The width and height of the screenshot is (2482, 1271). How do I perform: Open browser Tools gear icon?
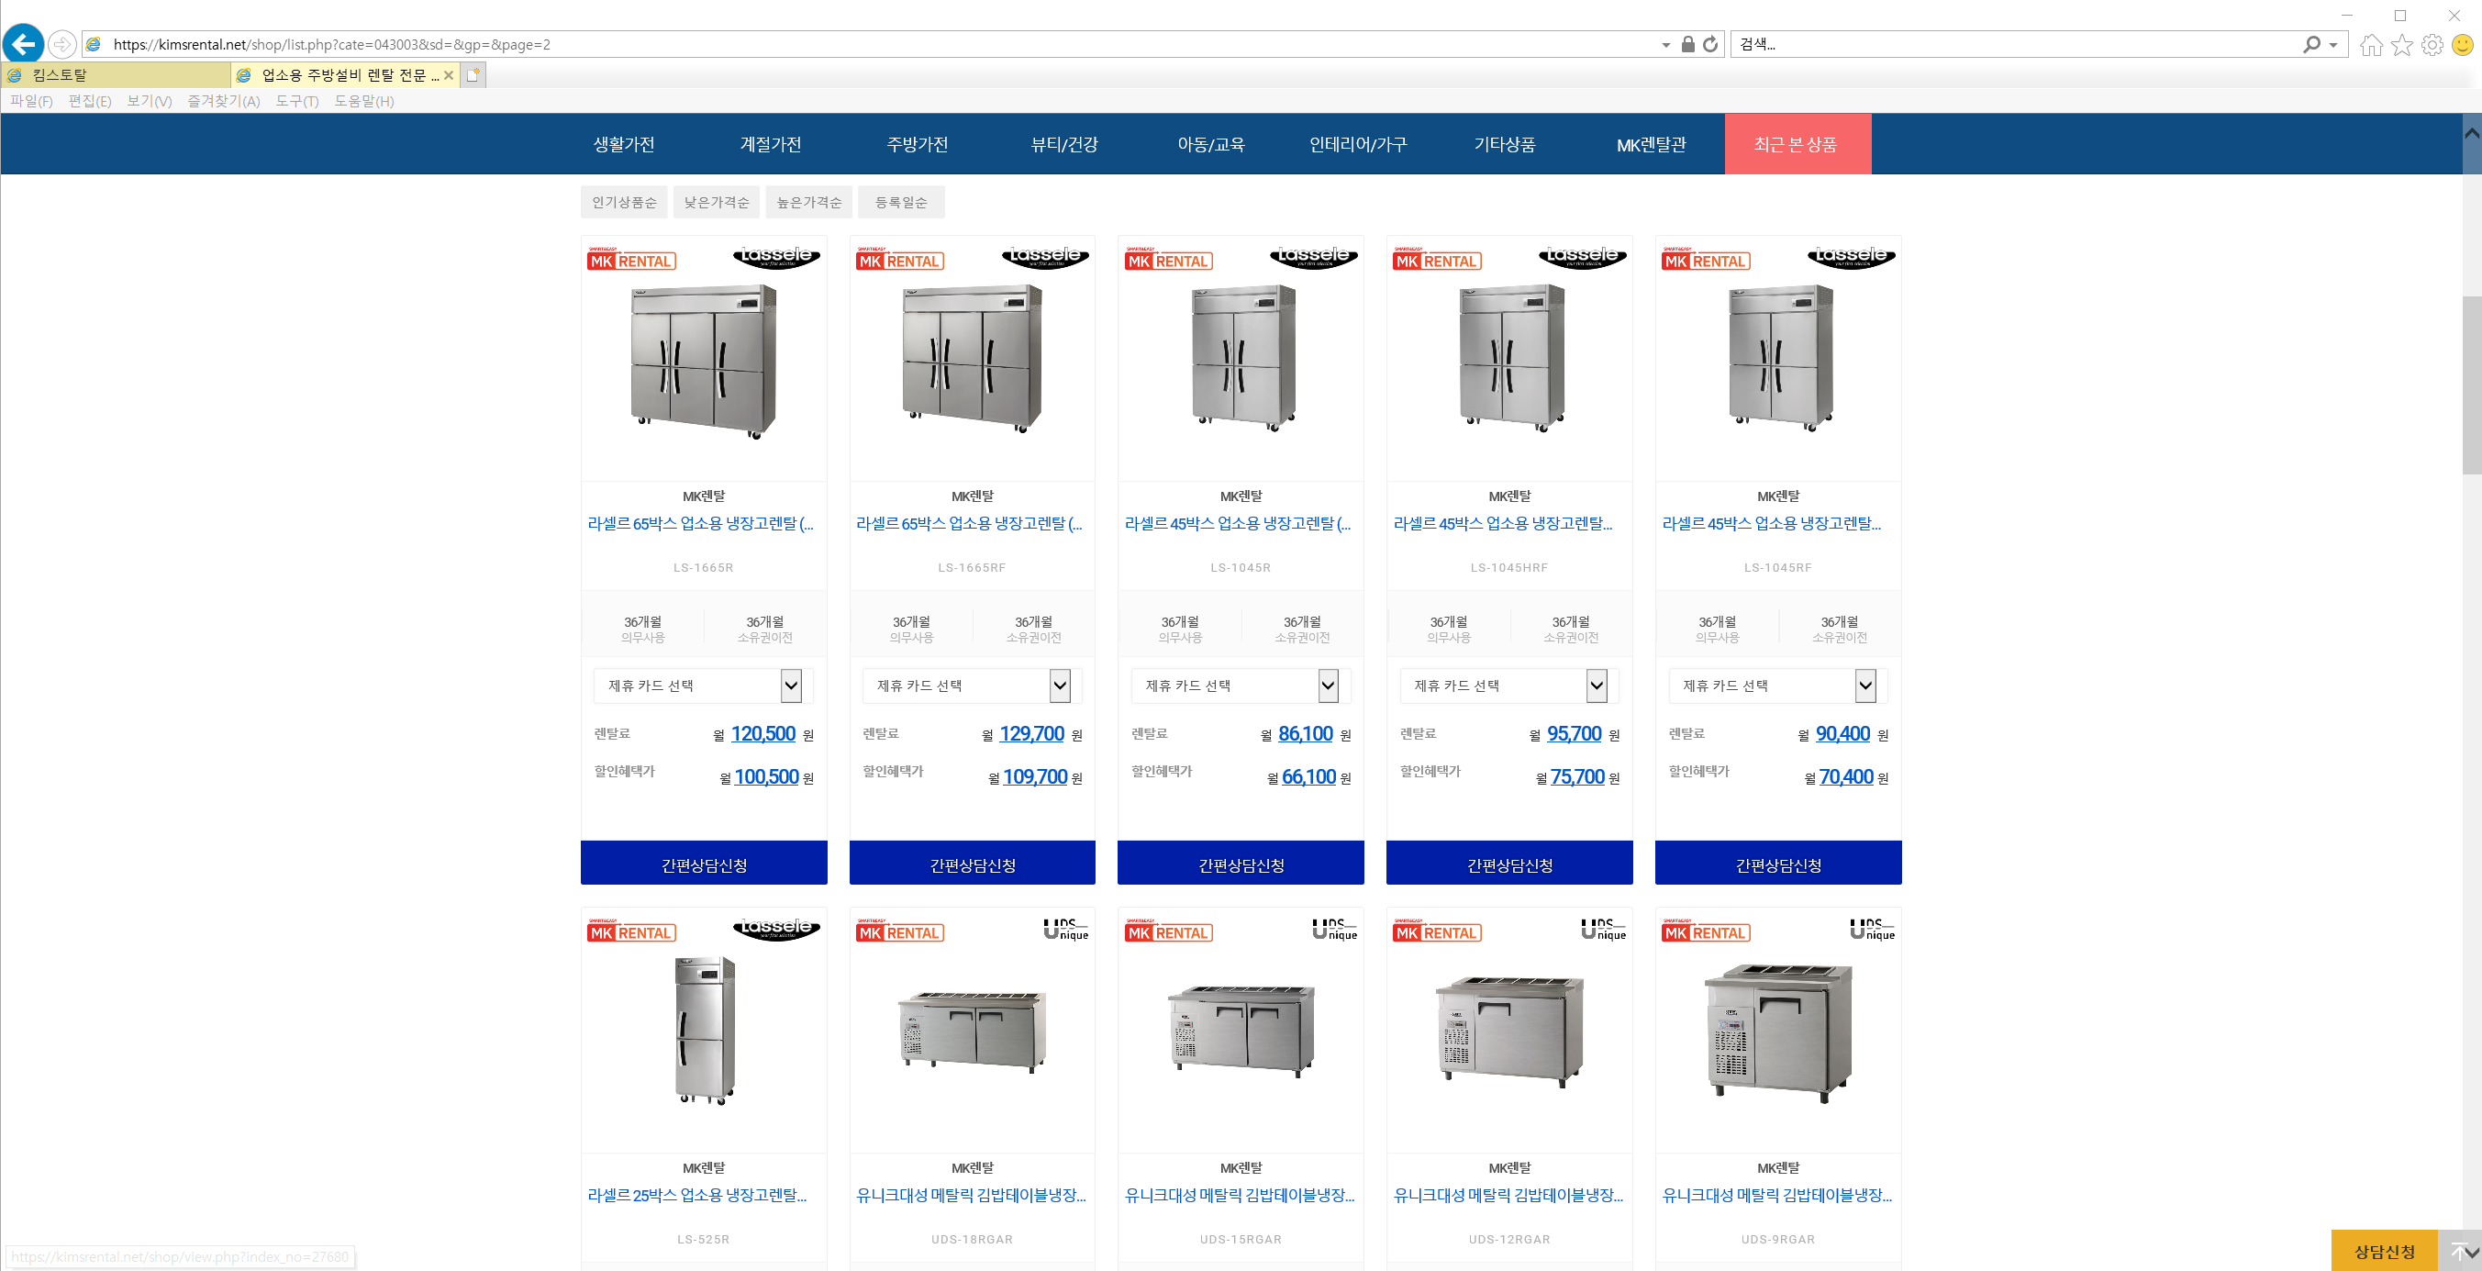2432,45
